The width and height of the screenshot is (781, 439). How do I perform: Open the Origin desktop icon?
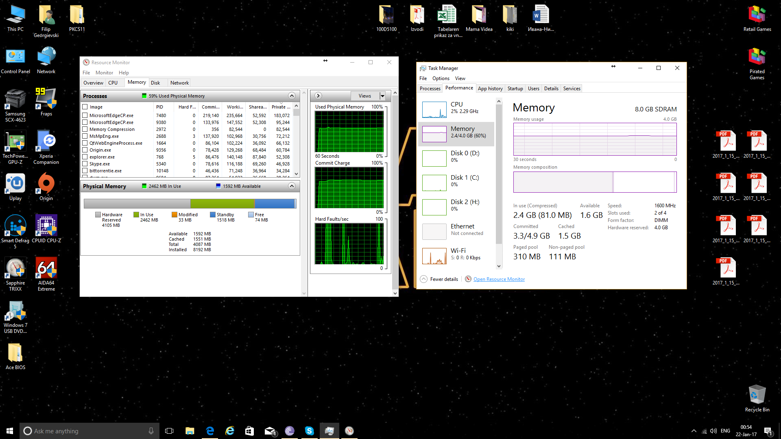pos(46,187)
